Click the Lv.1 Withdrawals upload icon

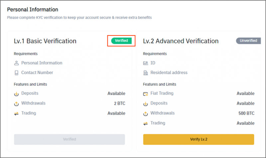click(x=16, y=104)
